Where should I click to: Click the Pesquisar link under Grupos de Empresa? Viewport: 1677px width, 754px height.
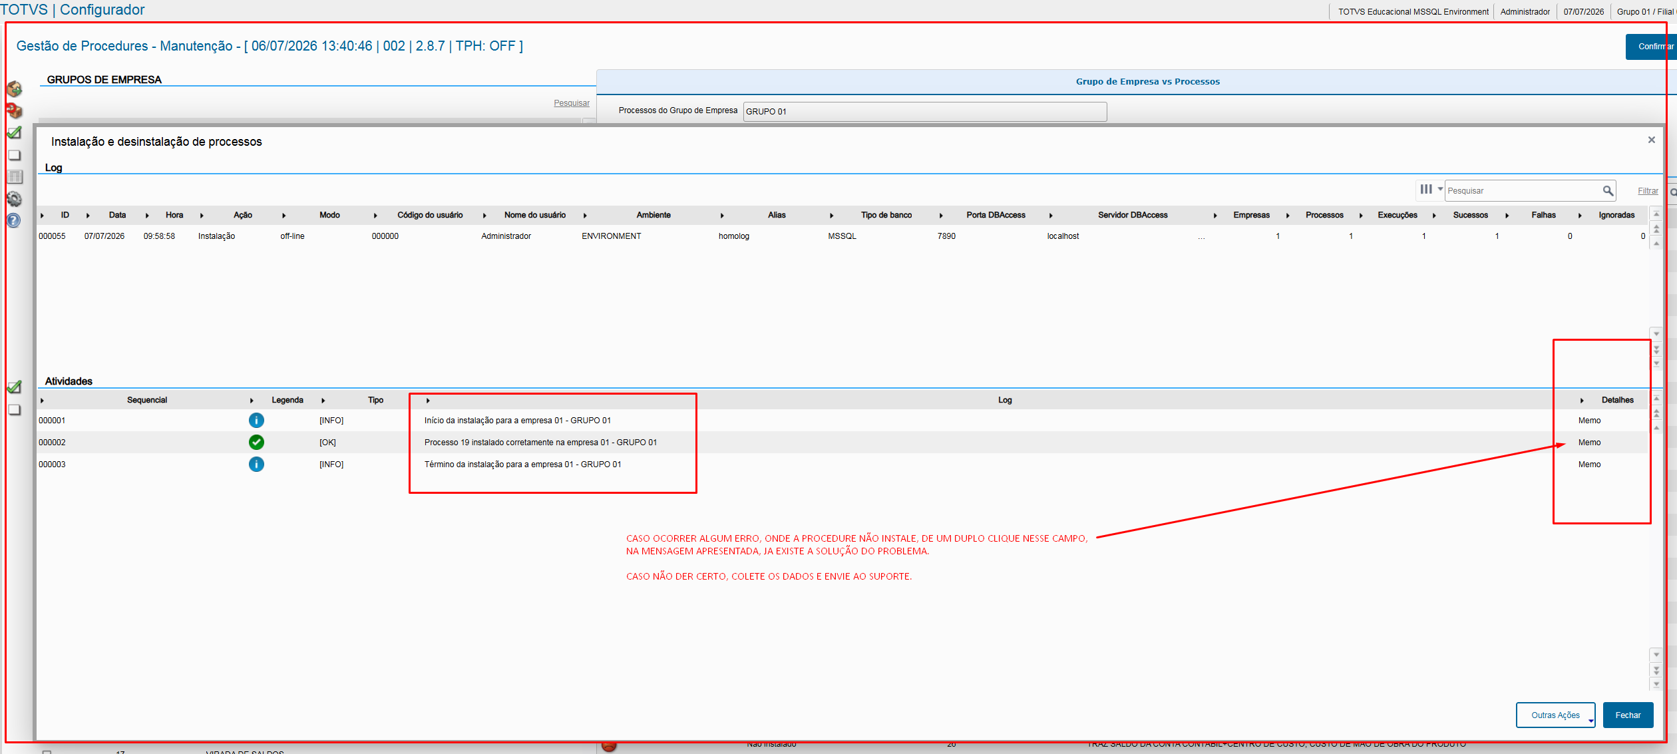pyautogui.click(x=572, y=103)
